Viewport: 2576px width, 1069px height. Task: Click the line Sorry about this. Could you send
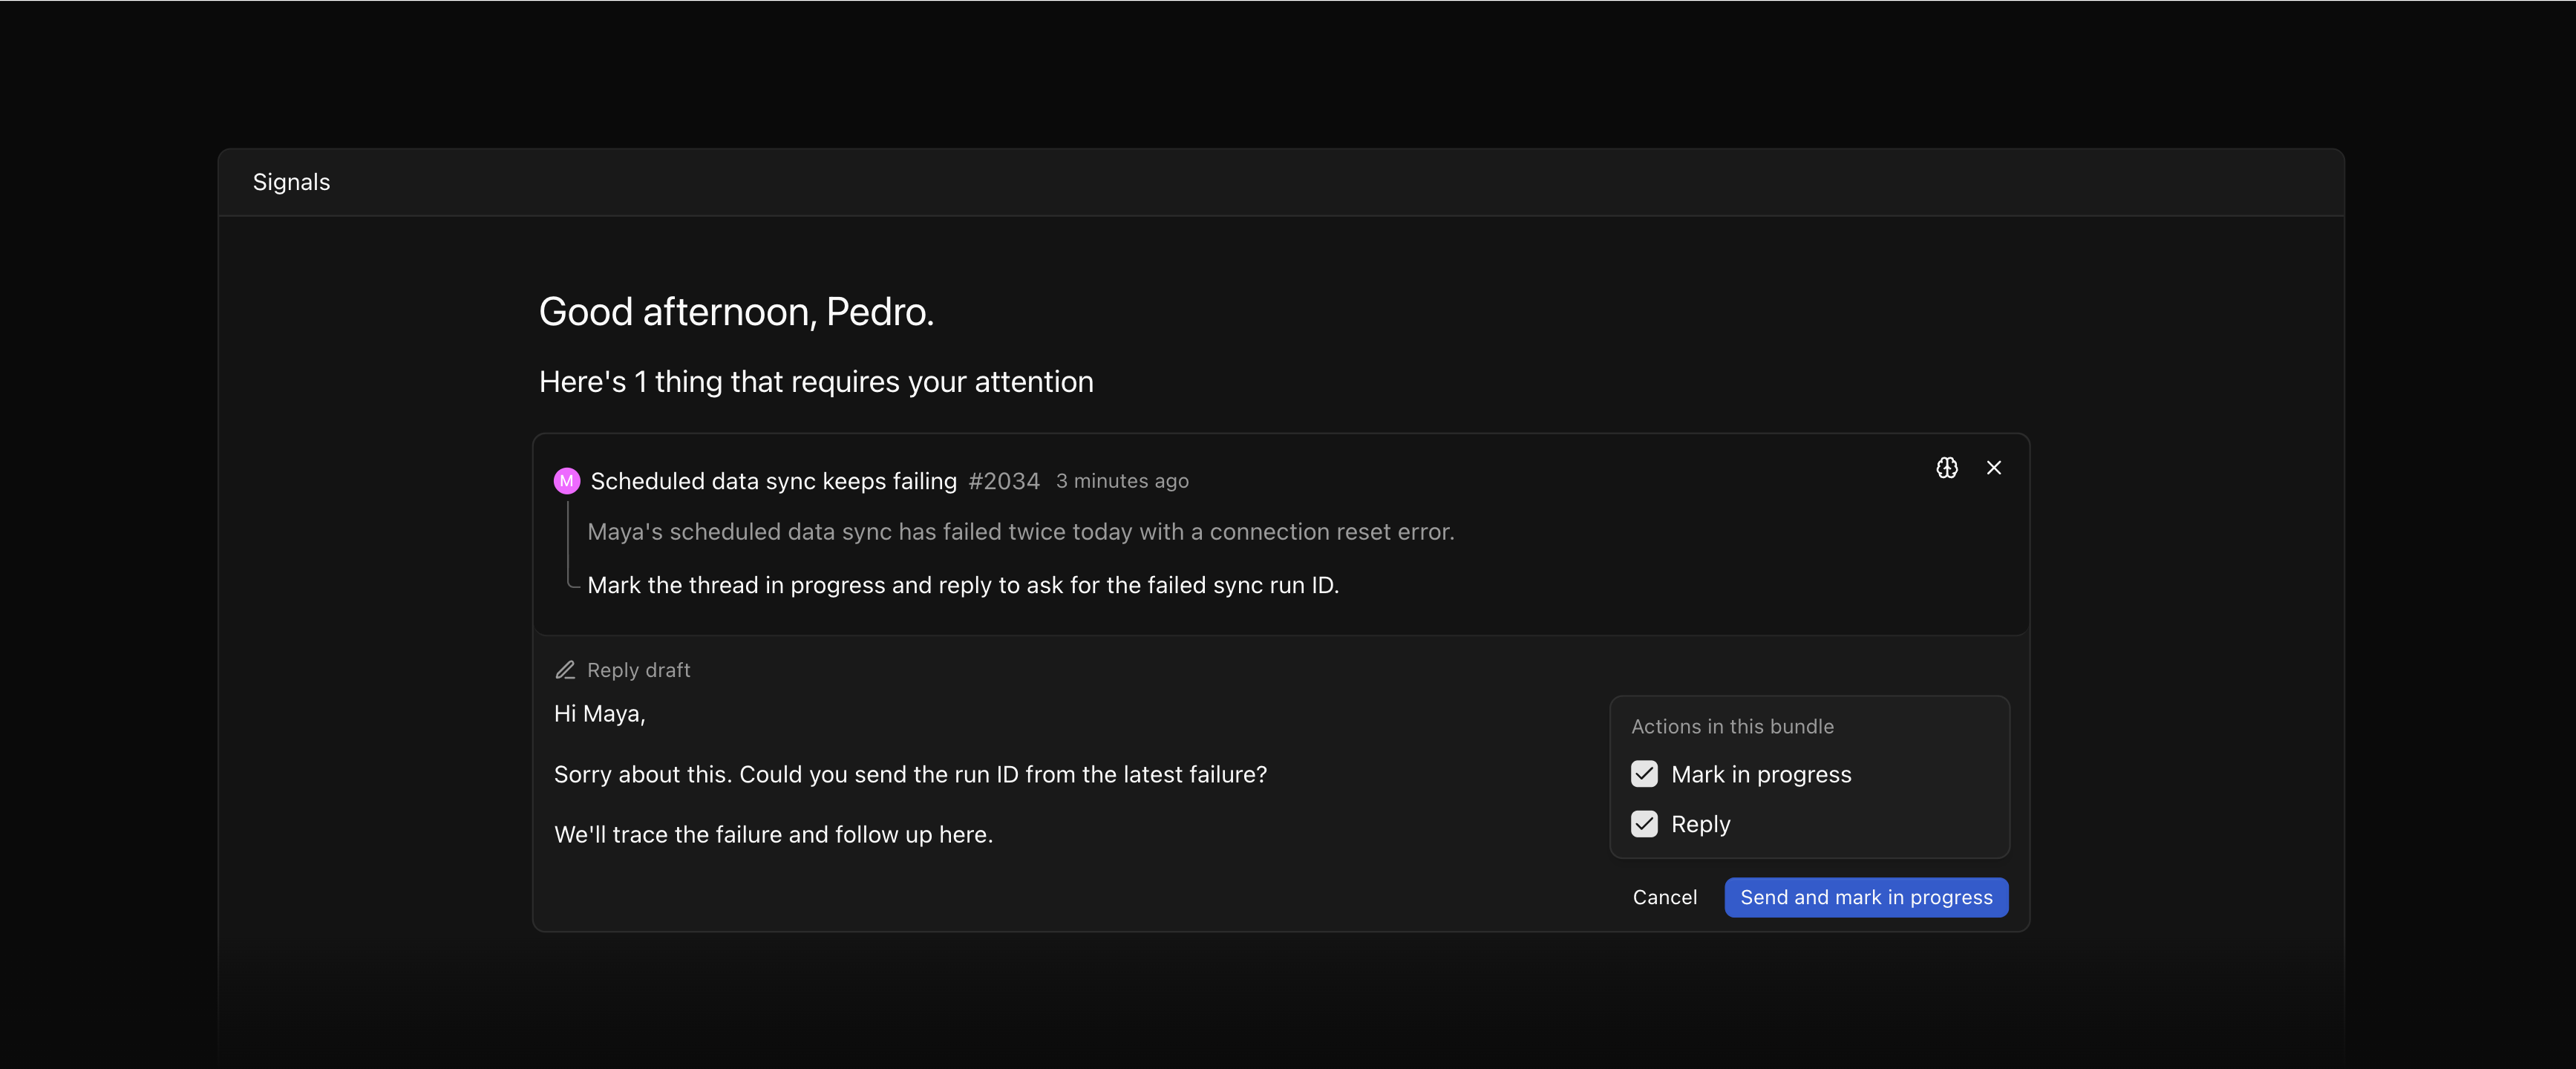[910, 774]
